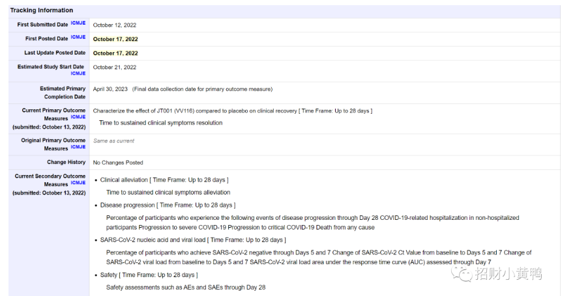Click the October 17, 2022 First Posted date
This screenshot has height=296, width=575.
(115, 39)
